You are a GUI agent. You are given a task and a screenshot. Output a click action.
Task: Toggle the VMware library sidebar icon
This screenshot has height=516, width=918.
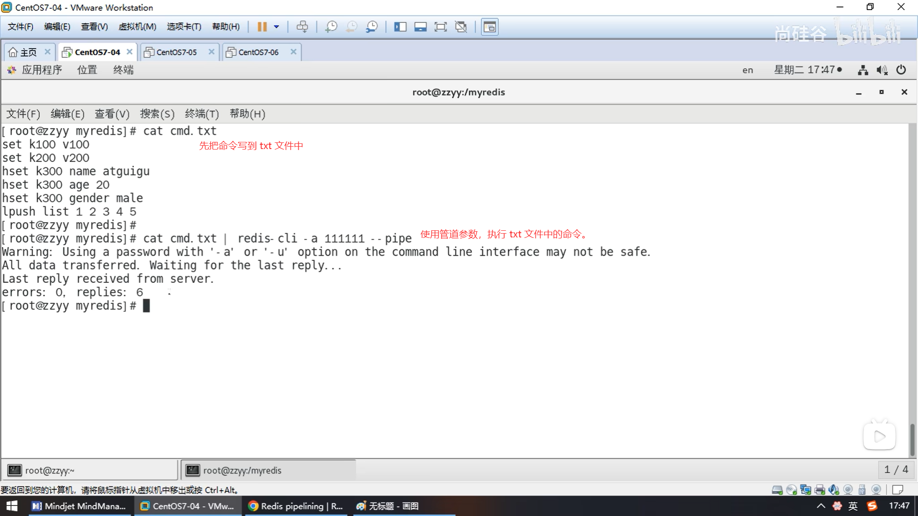pyautogui.click(x=400, y=27)
